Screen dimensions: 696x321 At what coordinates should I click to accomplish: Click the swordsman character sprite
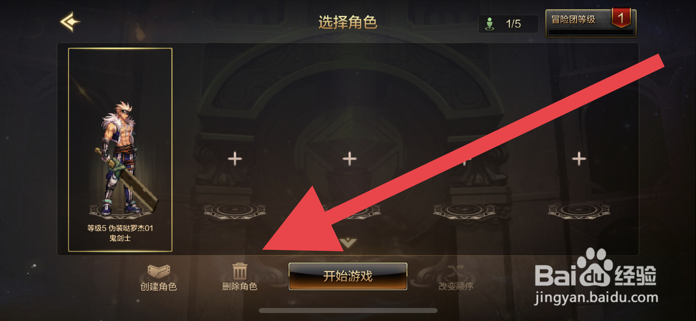click(x=126, y=158)
